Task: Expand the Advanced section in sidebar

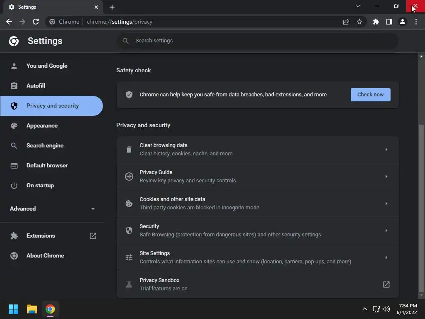Action: [x=52, y=209]
